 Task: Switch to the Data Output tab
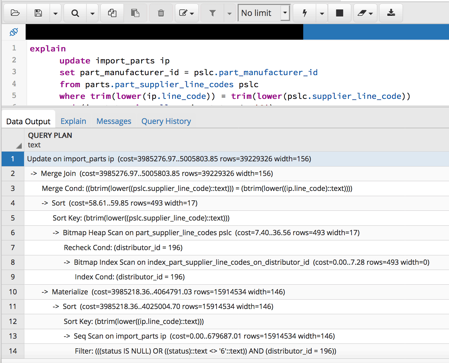point(28,121)
